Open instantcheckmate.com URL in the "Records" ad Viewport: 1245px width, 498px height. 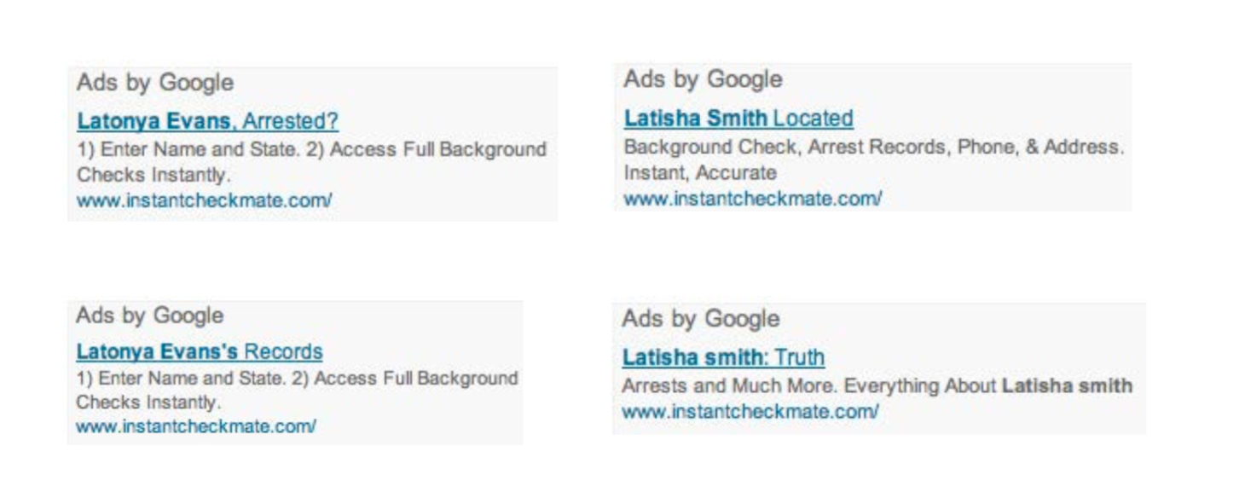click(196, 426)
